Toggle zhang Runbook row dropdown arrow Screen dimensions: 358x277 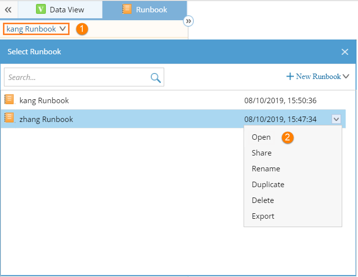[x=336, y=119]
